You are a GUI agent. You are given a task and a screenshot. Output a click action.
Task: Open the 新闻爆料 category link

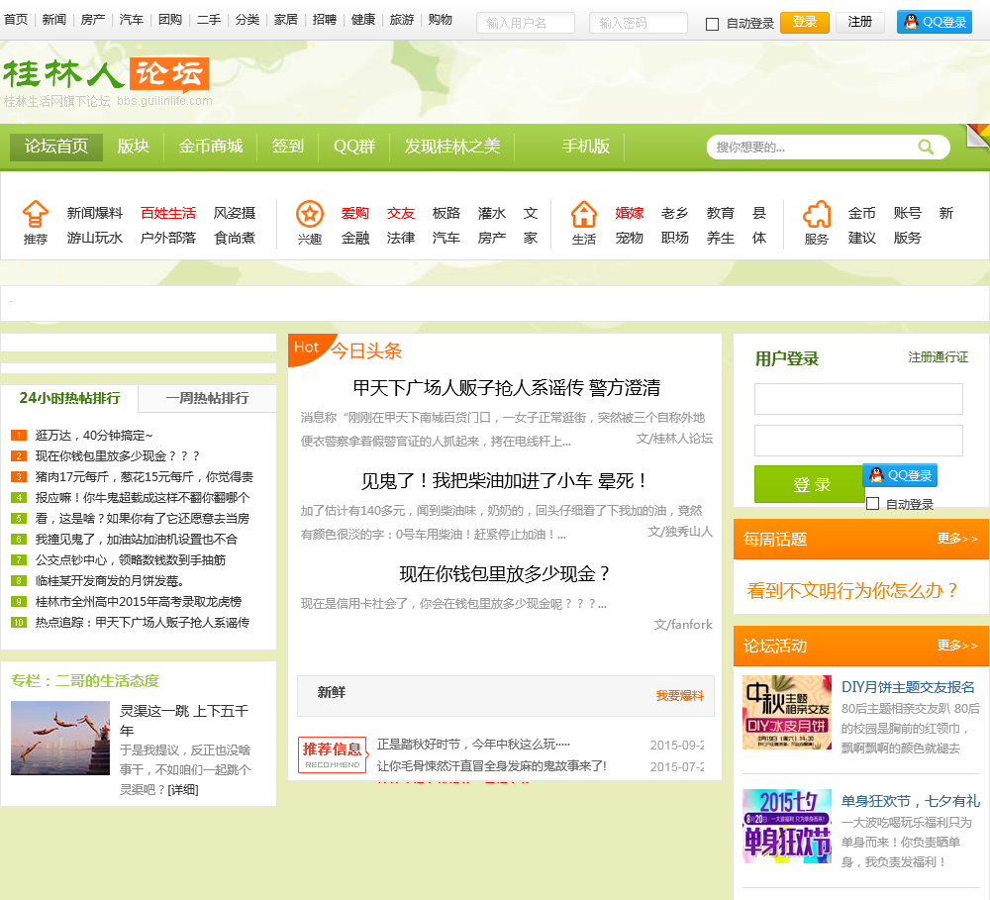pyautogui.click(x=95, y=213)
